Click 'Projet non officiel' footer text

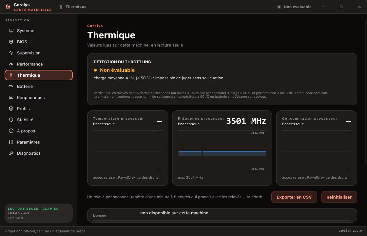[46, 231]
